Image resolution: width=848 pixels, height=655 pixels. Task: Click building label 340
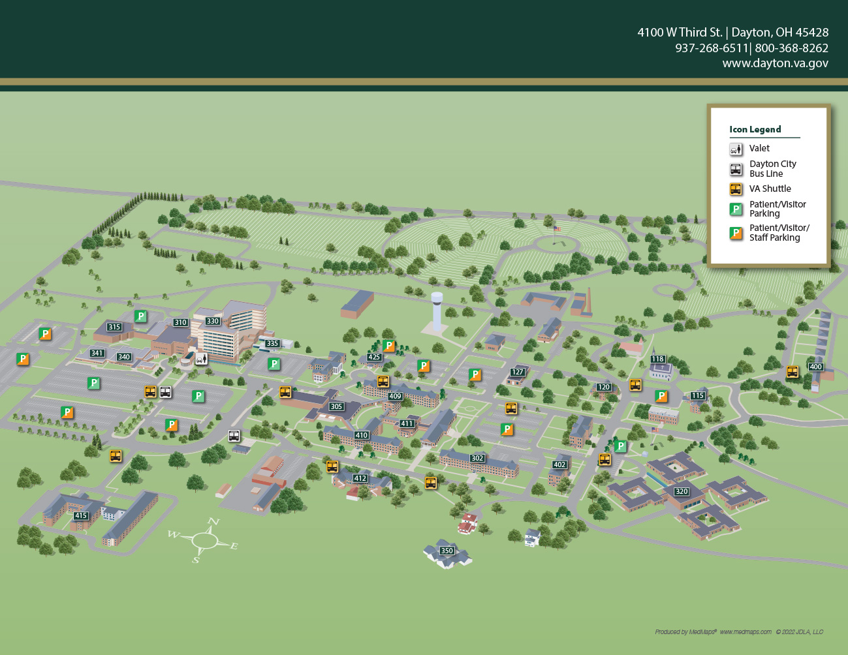point(124,357)
